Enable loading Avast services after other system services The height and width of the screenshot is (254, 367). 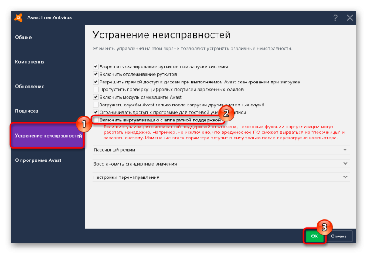(95, 105)
